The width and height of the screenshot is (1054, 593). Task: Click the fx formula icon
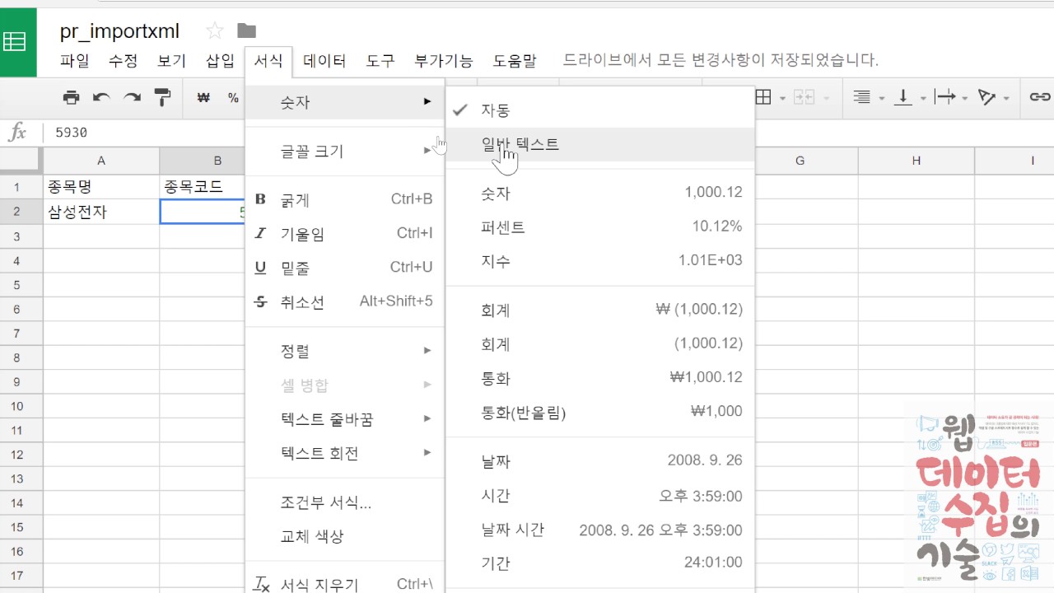point(17,133)
